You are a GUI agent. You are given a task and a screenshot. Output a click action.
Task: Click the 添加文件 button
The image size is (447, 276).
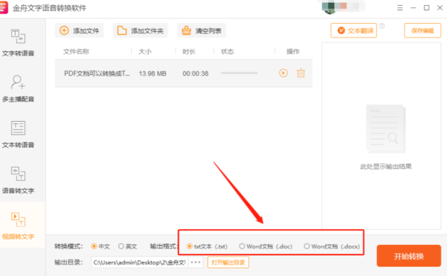click(x=79, y=30)
